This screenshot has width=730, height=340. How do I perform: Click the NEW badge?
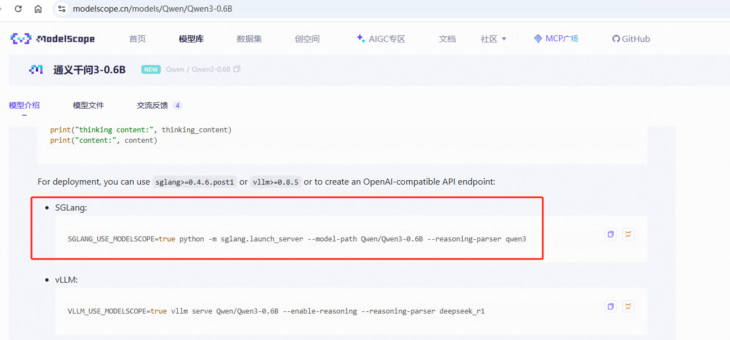click(151, 69)
